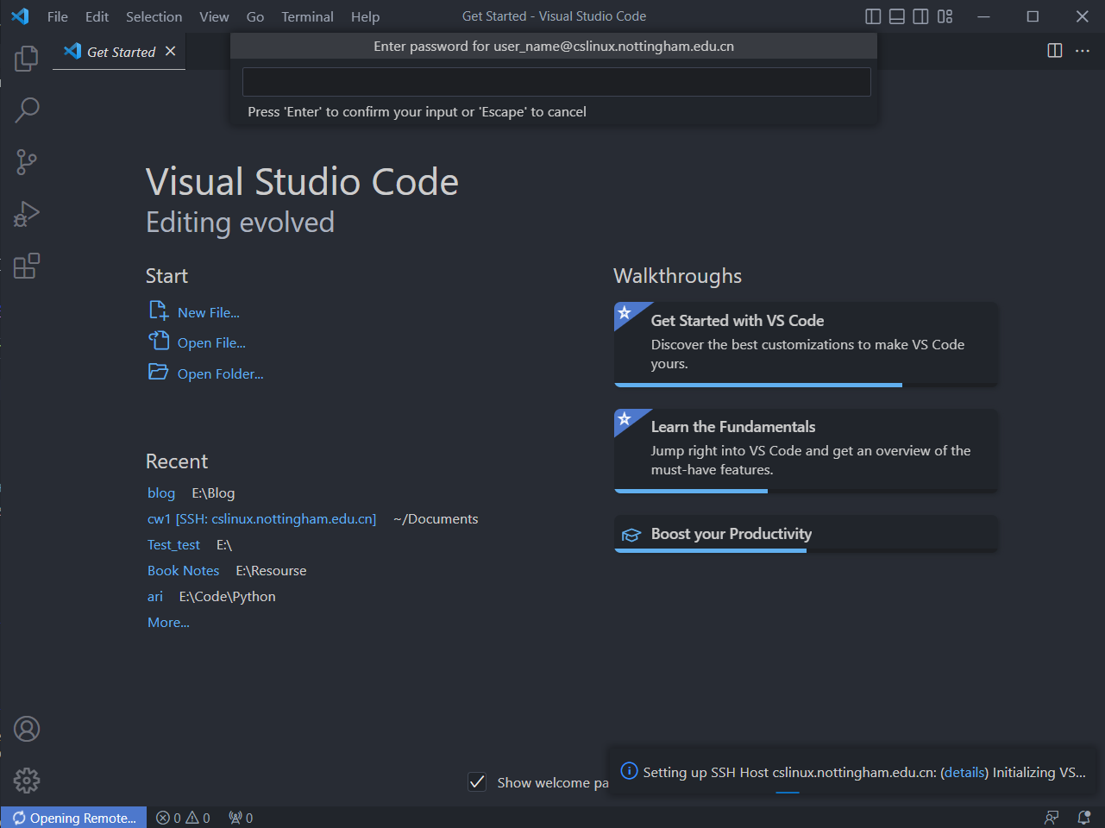Click the SSH password input field
Screen dimensions: 1105x828
556,82
